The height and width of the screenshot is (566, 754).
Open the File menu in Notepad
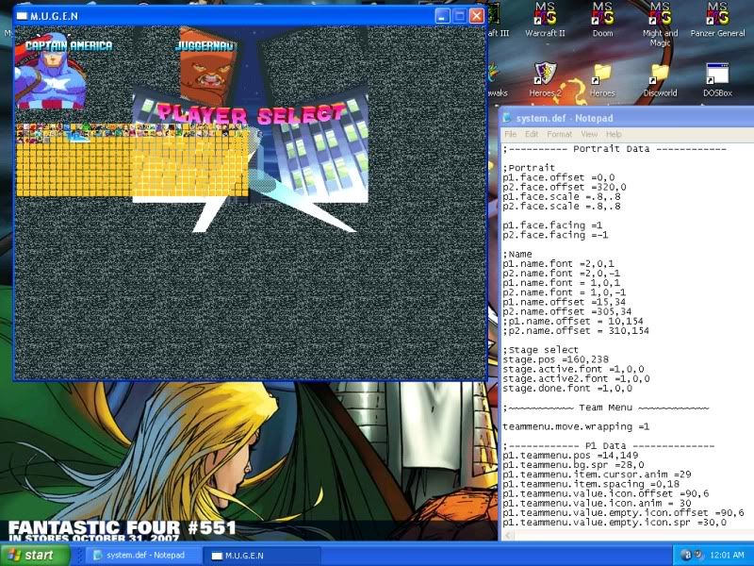pos(510,135)
